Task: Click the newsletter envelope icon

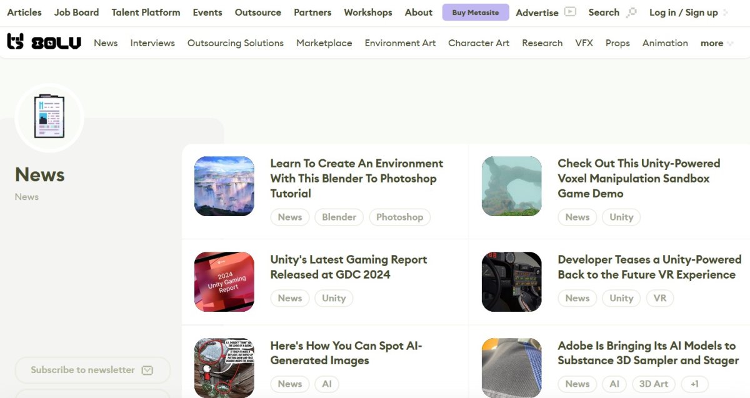Action: (147, 370)
